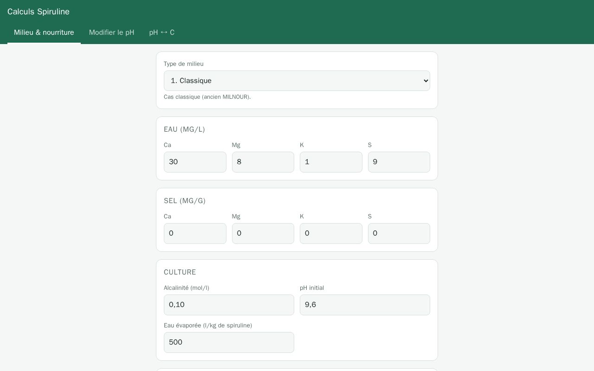
Task: Focus the Sel Ca field
Action: click(x=195, y=233)
